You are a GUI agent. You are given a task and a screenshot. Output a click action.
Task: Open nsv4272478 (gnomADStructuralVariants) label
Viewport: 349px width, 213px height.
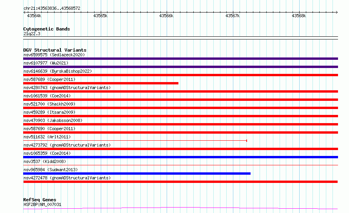tap(67, 178)
